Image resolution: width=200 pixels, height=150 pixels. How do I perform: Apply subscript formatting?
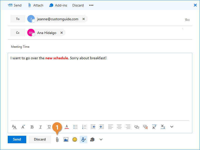pyautogui.click(x=163, y=127)
